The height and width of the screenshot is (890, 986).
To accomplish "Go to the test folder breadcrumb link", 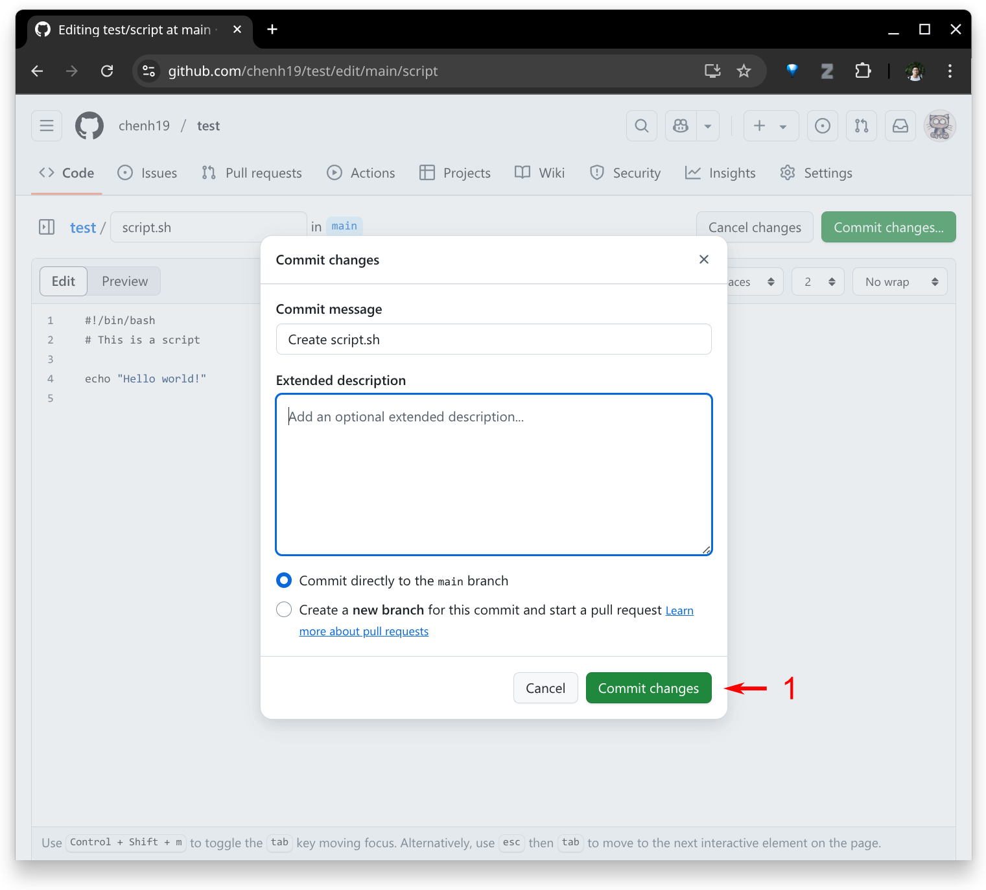I will (83, 228).
